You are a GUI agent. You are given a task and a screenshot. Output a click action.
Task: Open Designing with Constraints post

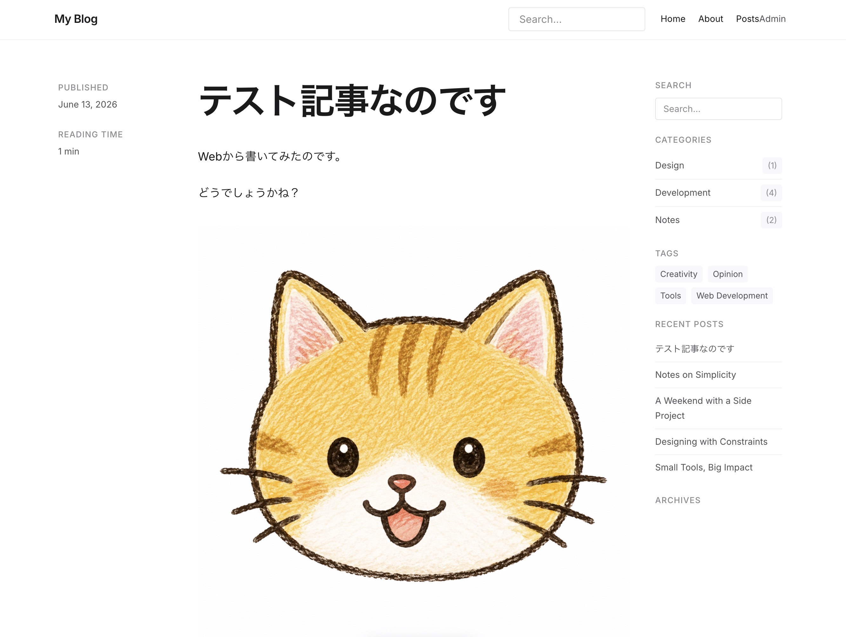[x=711, y=441]
